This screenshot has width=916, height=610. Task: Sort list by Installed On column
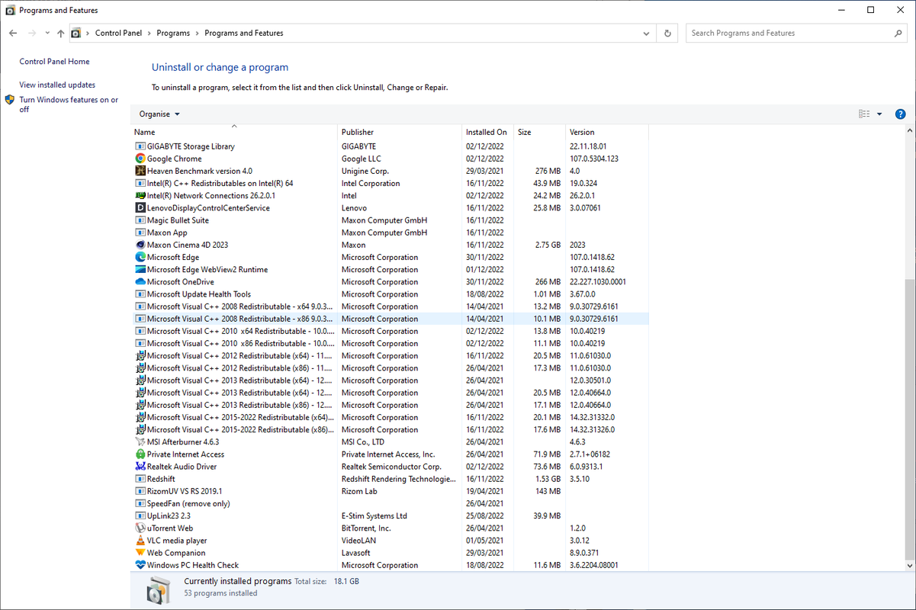click(488, 132)
